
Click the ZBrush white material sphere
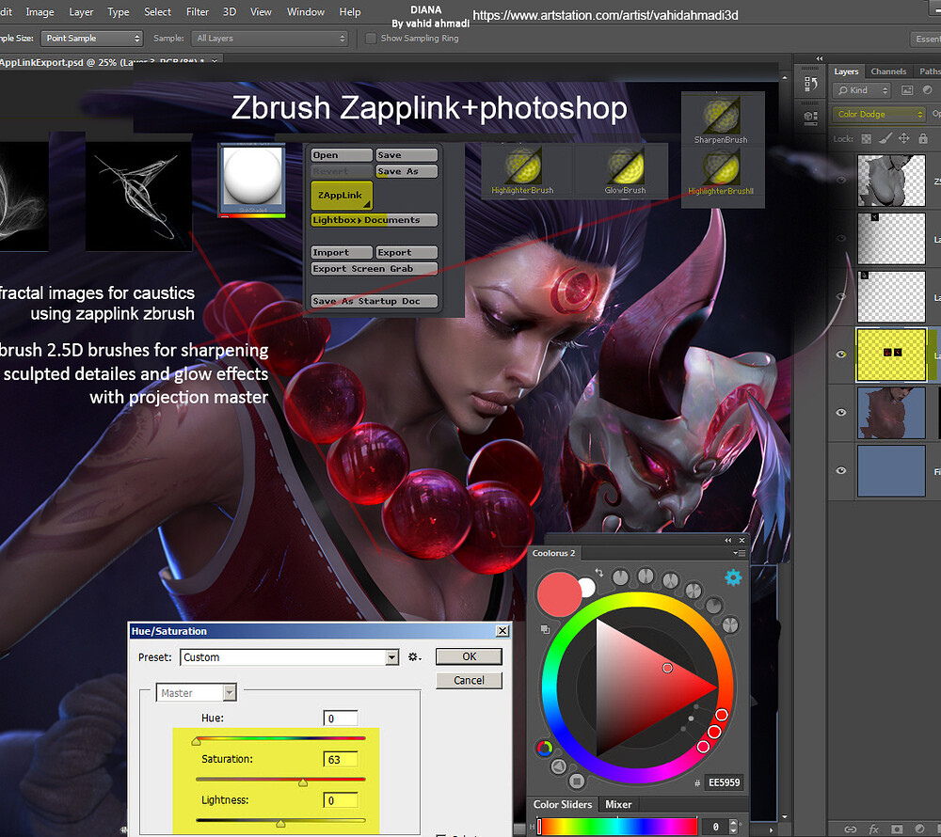click(252, 177)
